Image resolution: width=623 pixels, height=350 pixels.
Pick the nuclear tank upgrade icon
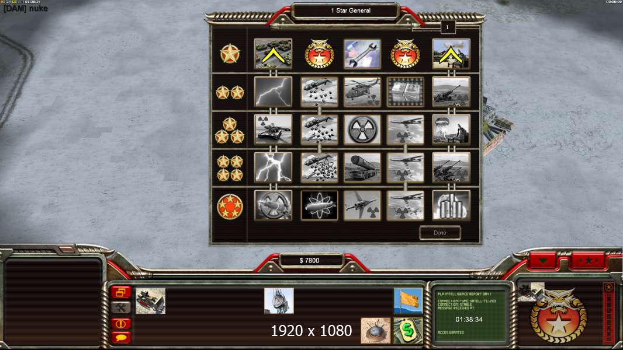tap(273, 129)
